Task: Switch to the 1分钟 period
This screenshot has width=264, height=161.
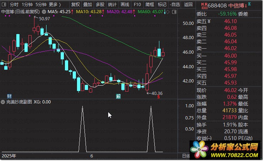Action: point(27,5)
